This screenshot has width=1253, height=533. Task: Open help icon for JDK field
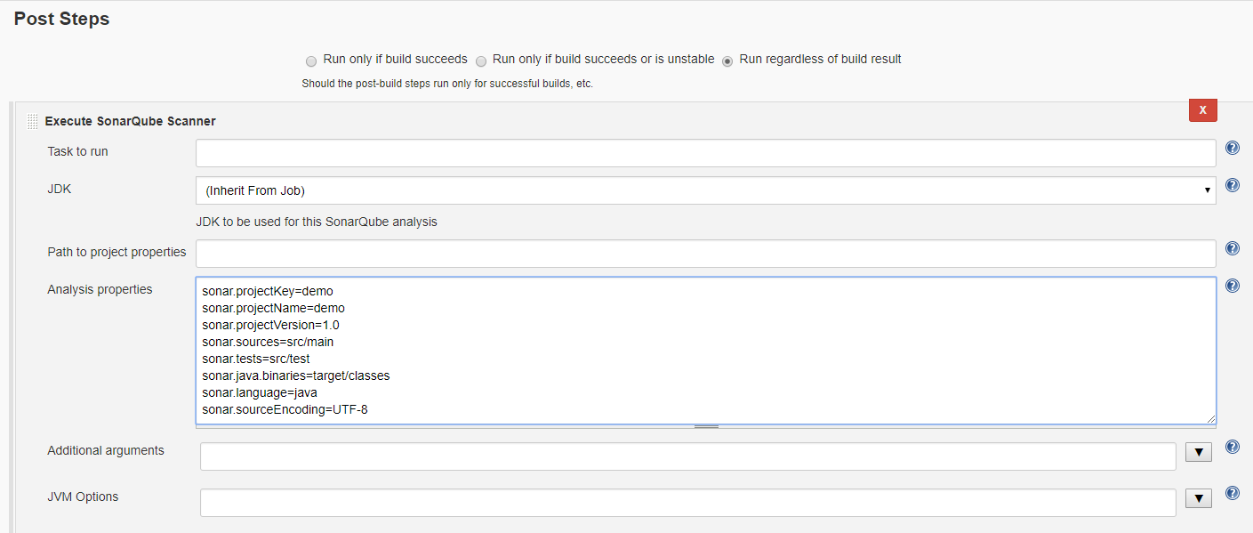pos(1233,185)
